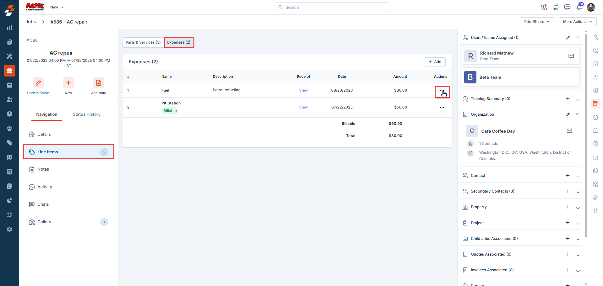The height and width of the screenshot is (286, 603).
Task: Open the New dropdown in top bar
Action: tap(57, 7)
